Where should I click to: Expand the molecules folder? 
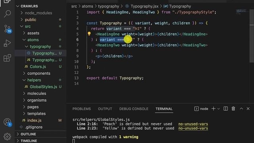(x=40, y=93)
